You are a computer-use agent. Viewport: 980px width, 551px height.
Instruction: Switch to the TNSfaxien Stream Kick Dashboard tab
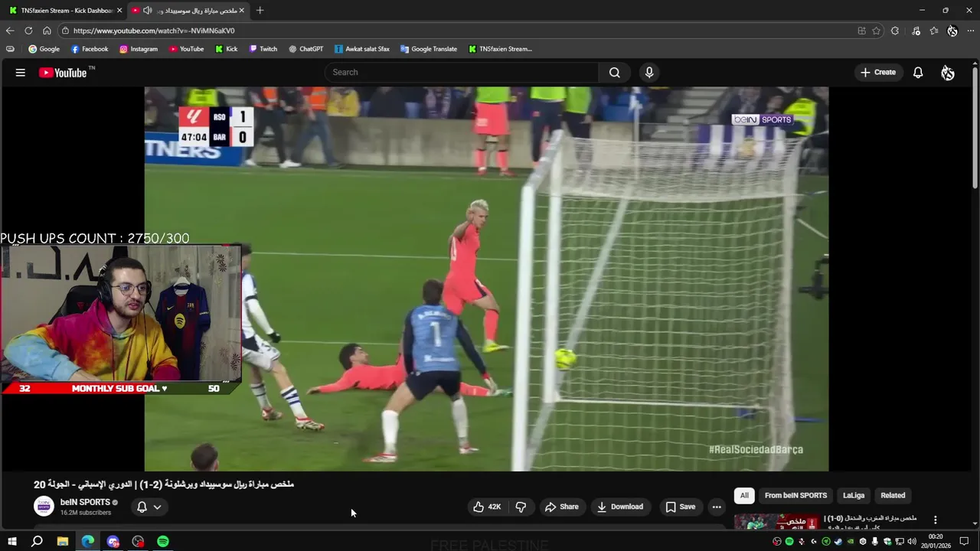(62, 11)
